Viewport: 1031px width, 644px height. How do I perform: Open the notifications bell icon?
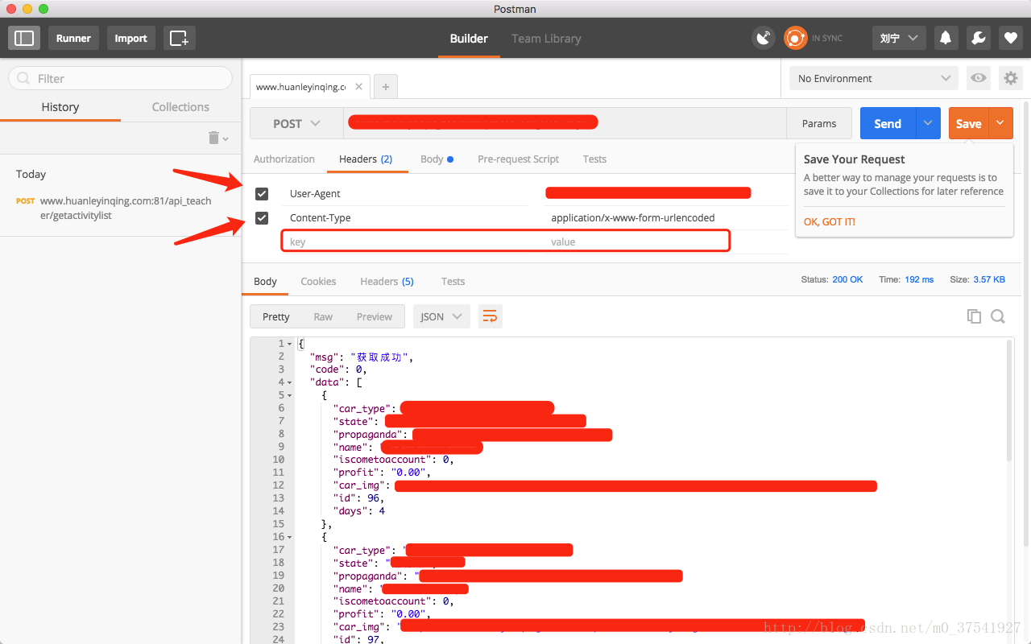coord(946,38)
